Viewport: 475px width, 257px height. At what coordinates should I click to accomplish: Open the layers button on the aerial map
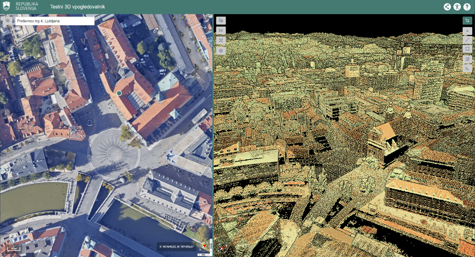pyautogui.click(x=8, y=21)
